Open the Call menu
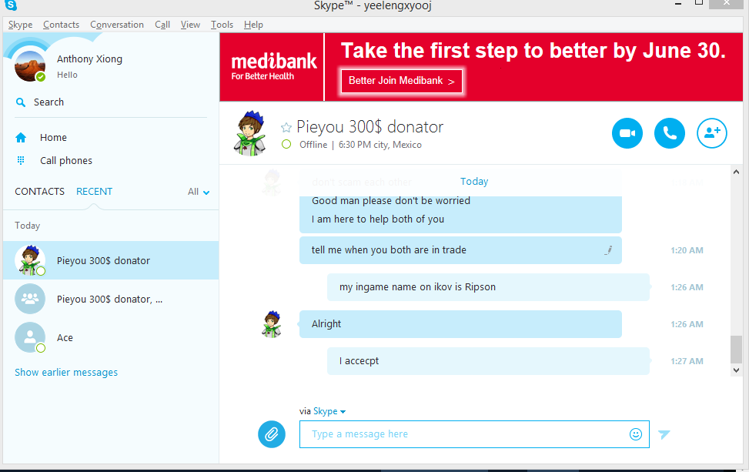Image resolution: width=749 pixels, height=472 pixels. point(162,25)
